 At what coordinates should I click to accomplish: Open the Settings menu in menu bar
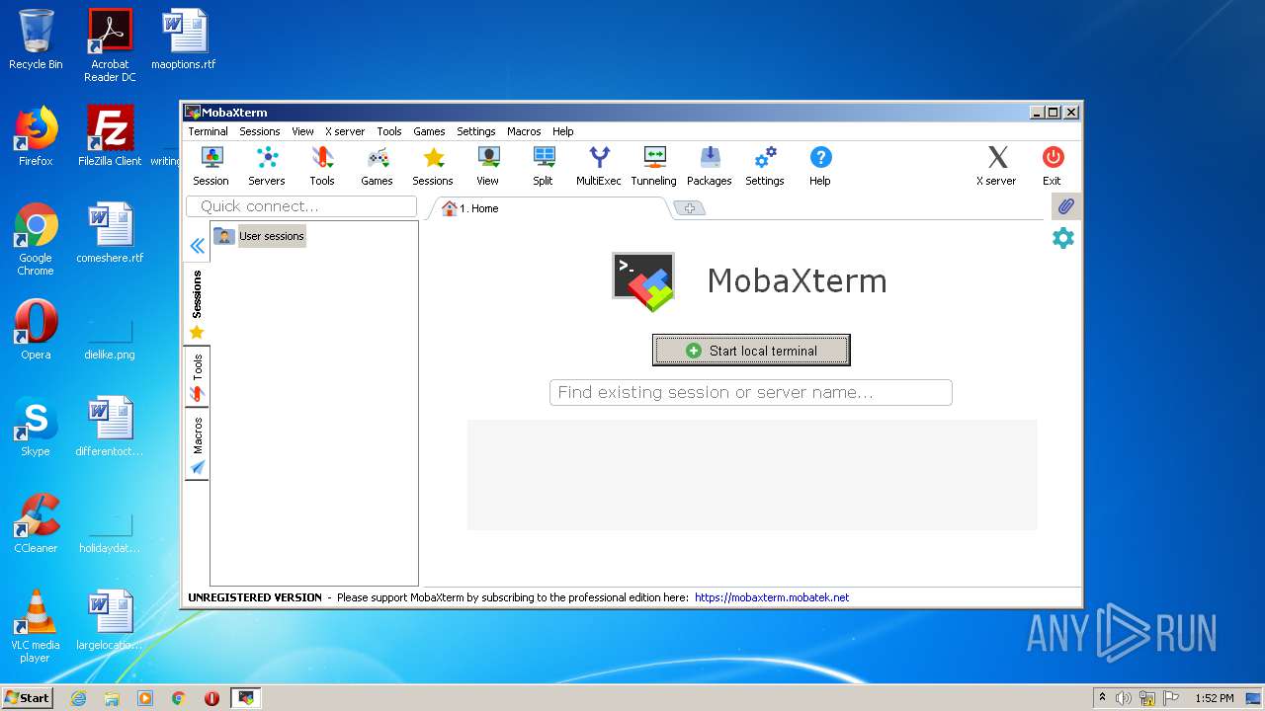pos(476,131)
